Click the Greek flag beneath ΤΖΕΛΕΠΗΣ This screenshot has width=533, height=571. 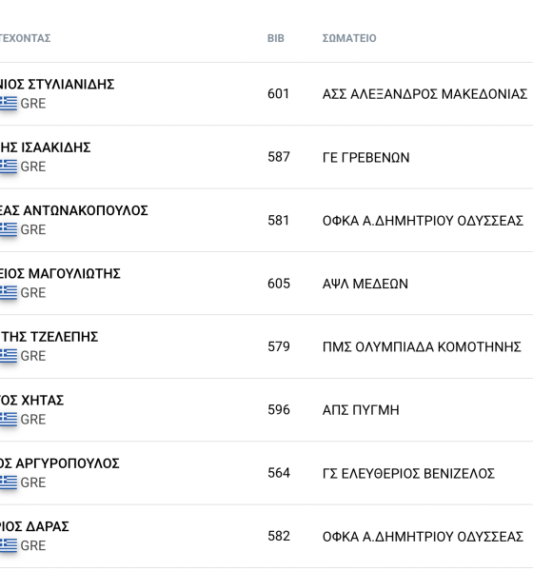coord(9,356)
